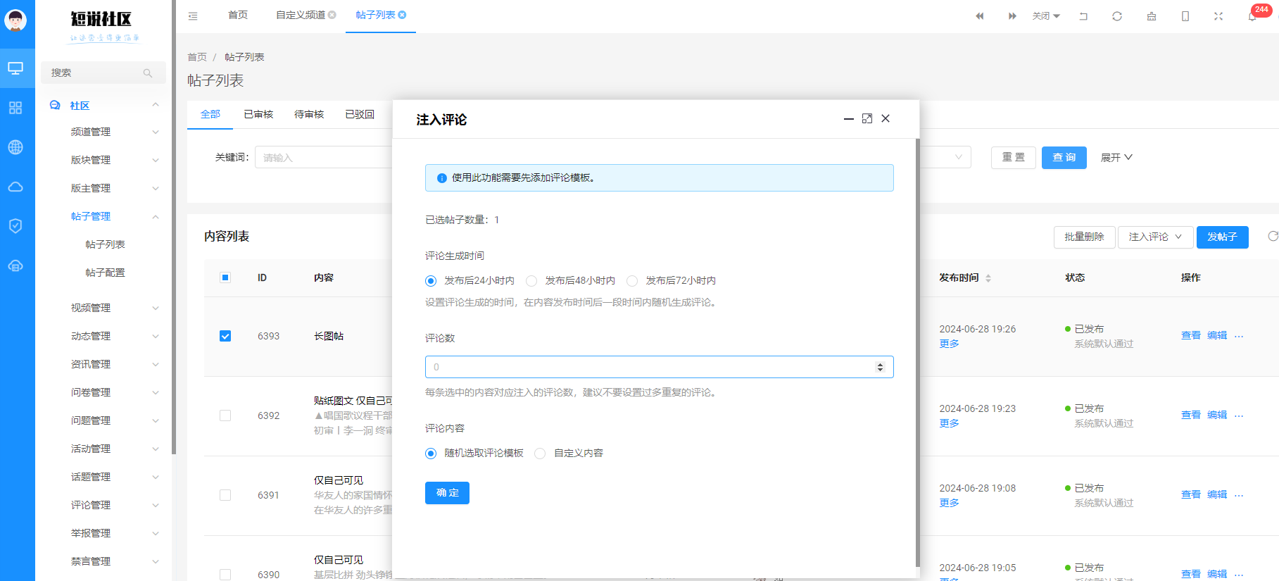
Task: Click the 评论数 number input field
Action: pyautogui.click(x=660, y=367)
